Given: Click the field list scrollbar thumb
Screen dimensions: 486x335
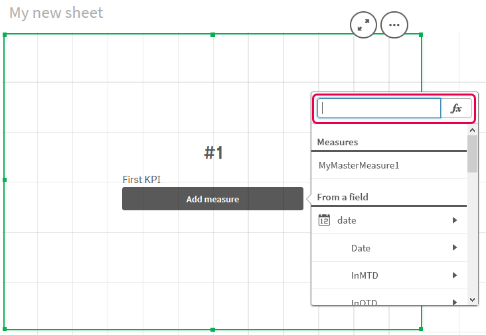Looking at the screenshot, I should [x=472, y=154].
